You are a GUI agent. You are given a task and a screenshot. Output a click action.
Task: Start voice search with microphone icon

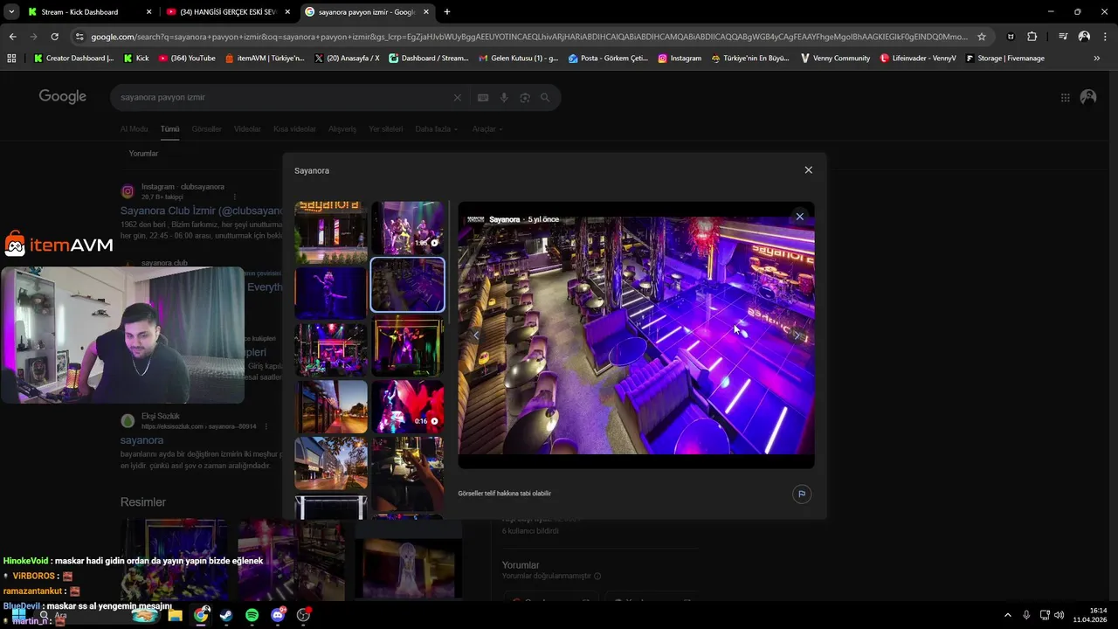click(x=504, y=98)
